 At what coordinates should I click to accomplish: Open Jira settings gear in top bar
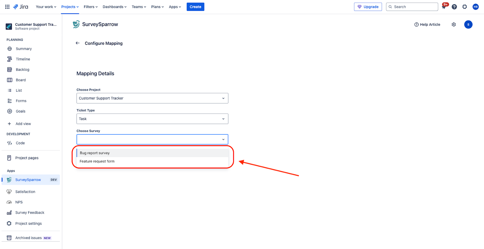(465, 7)
